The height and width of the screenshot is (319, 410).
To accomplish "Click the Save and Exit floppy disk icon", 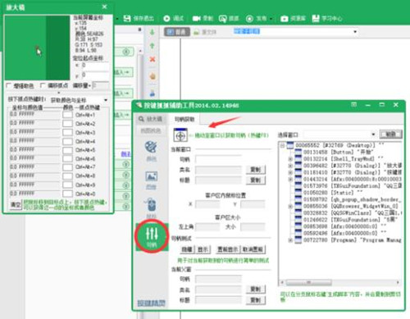I will (127, 19).
